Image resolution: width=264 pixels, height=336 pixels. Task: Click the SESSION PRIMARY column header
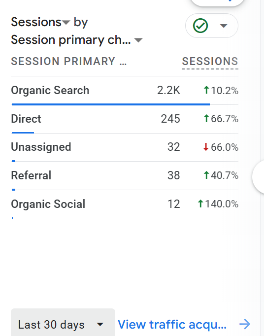pos(69,61)
